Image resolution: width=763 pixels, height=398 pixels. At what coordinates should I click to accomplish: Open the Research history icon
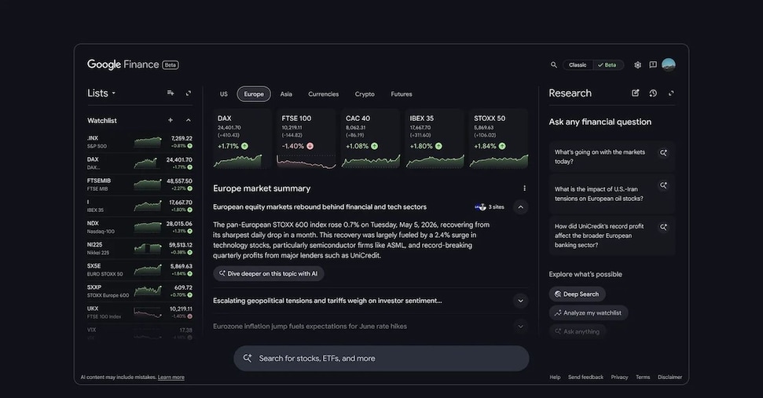click(x=653, y=93)
